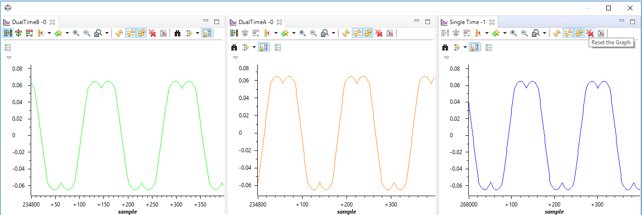Viewport: 642px width, 215px height.
Task: Click the legend list icon in Single Time
Action: point(489,47)
